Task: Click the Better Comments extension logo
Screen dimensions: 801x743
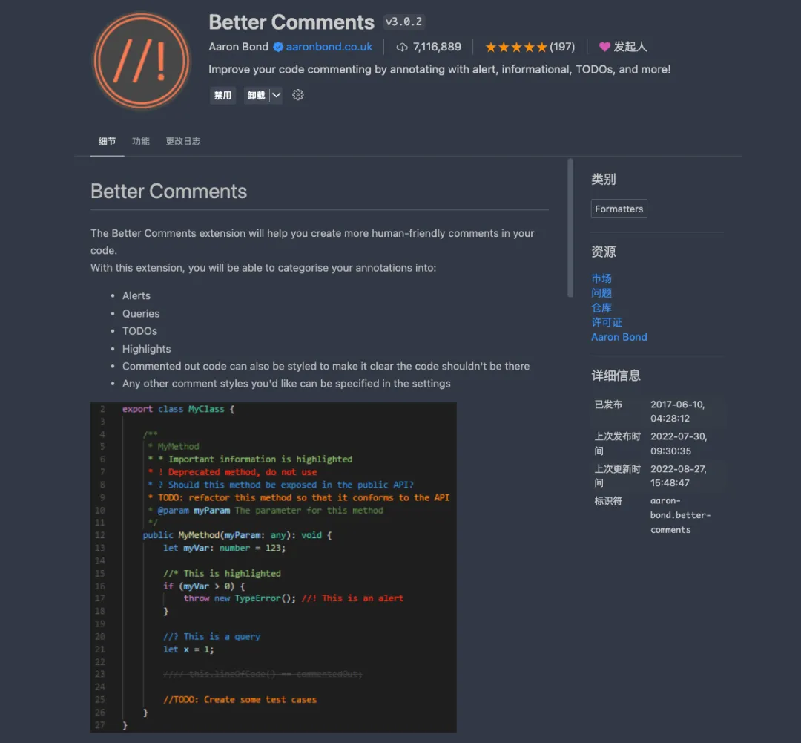Action: pos(141,61)
